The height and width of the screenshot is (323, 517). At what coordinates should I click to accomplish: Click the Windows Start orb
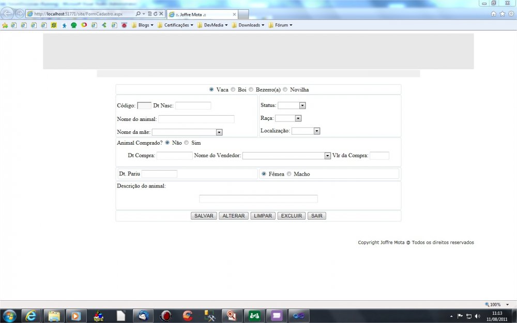click(x=9, y=315)
